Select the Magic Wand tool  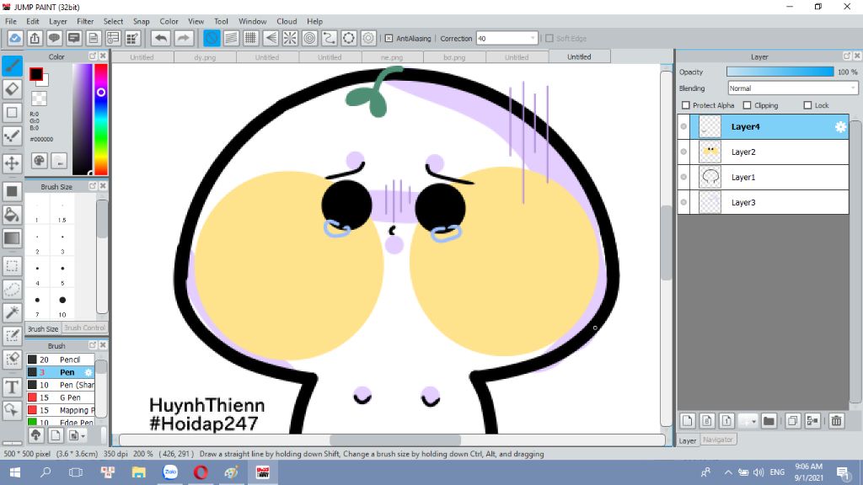[12, 313]
